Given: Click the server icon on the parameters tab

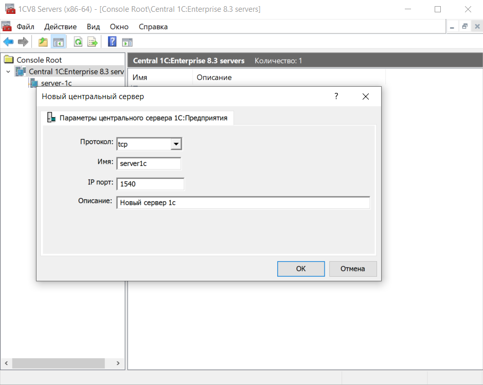Looking at the screenshot, I should [51, 118].
